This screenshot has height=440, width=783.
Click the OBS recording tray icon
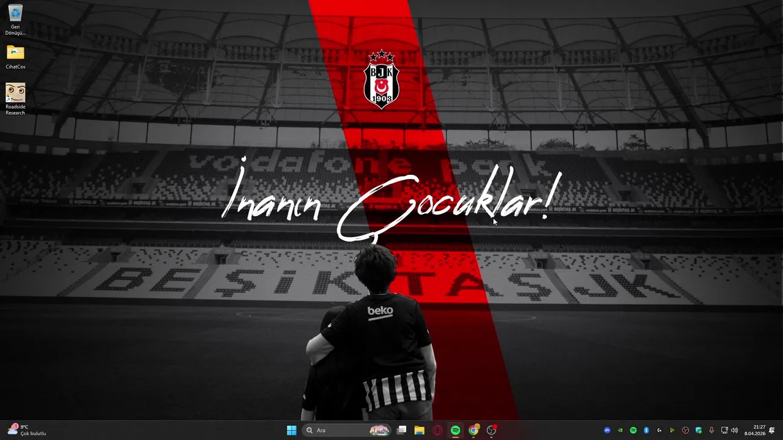coord(685,430)
